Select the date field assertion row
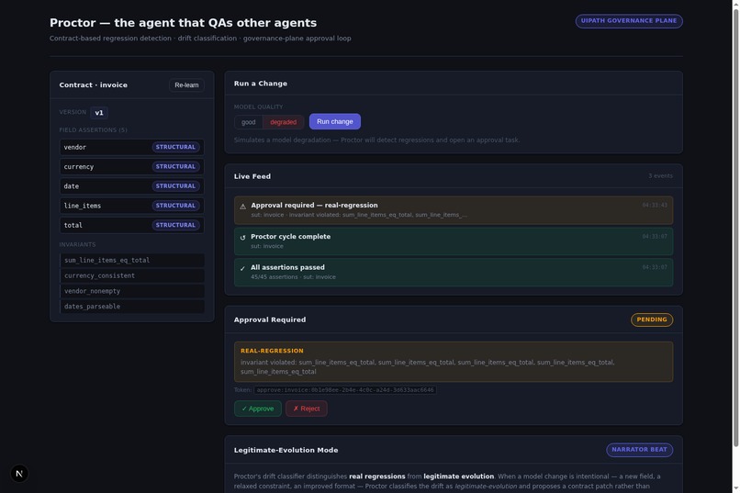This screenshot has width=740, height=493. point(131,185)
